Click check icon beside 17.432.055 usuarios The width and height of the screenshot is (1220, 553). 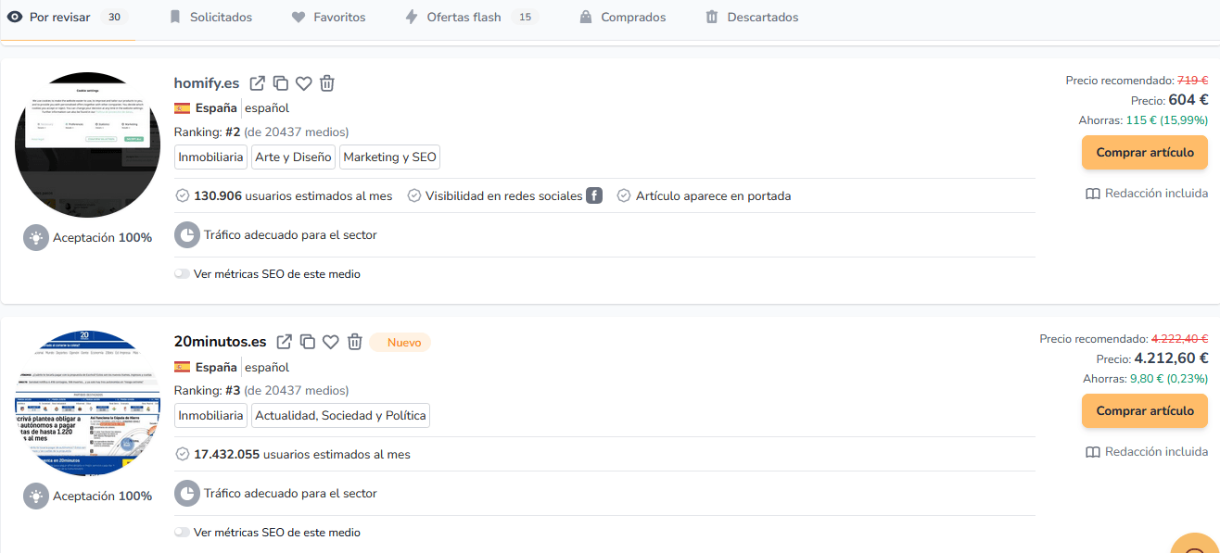click(x=182, y=454)
